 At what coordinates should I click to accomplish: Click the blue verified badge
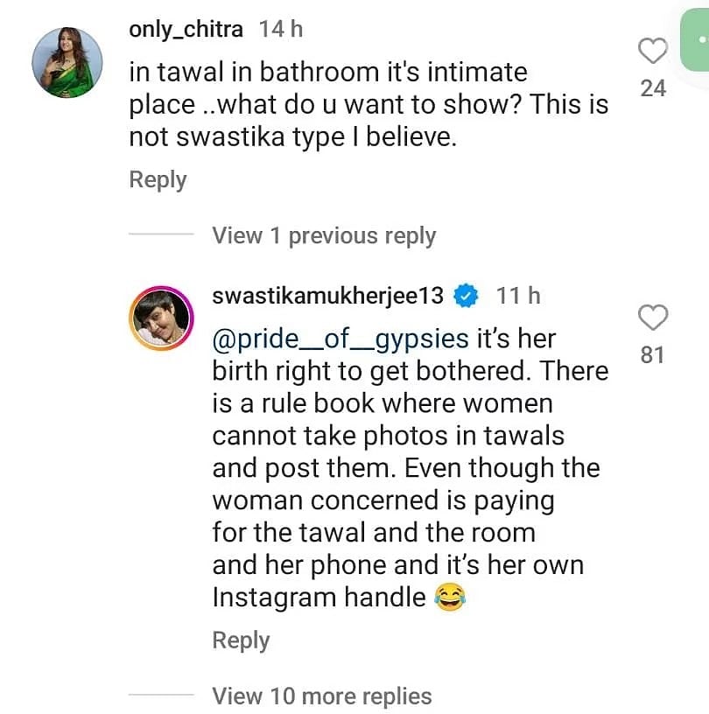[x=466, y=297]
